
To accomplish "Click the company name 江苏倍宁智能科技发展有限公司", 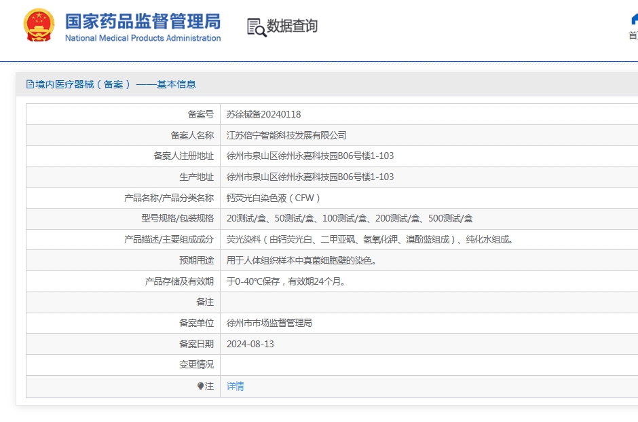I will point(286,135).
